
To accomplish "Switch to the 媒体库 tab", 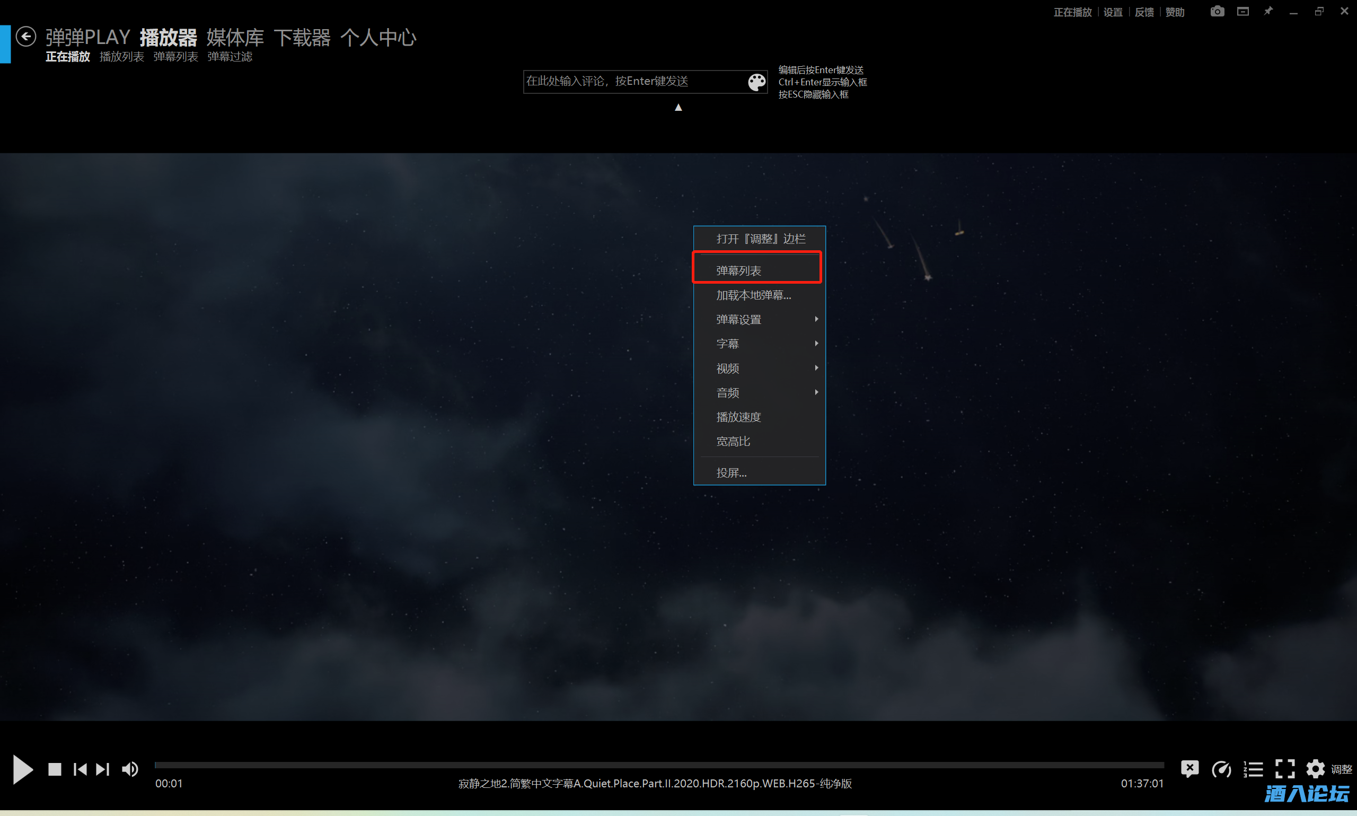I will [235, 38].
